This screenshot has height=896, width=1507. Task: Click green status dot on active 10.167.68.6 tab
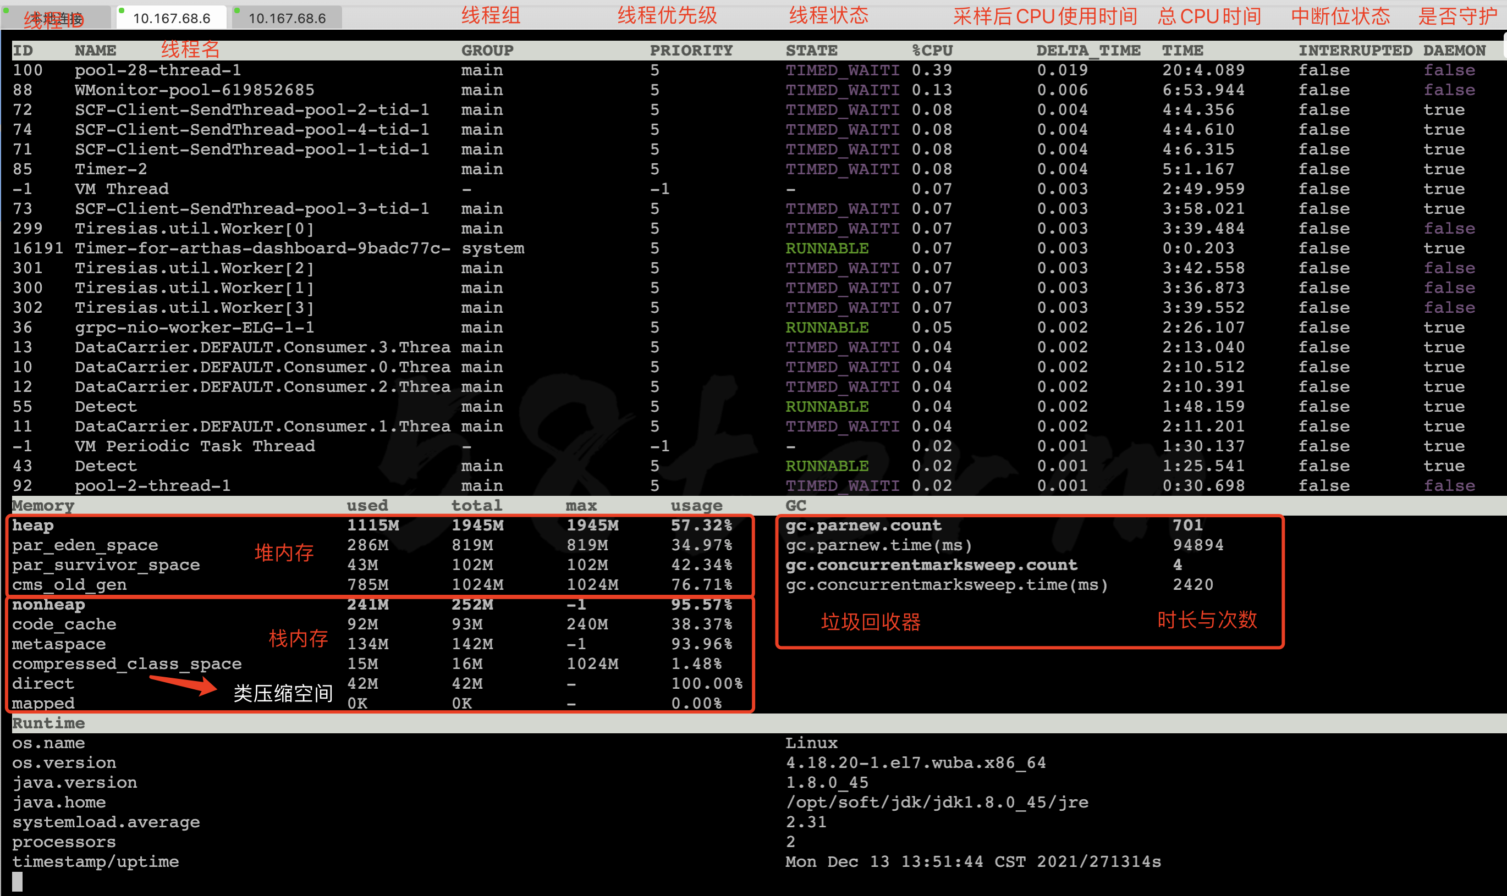pos(122,11)
